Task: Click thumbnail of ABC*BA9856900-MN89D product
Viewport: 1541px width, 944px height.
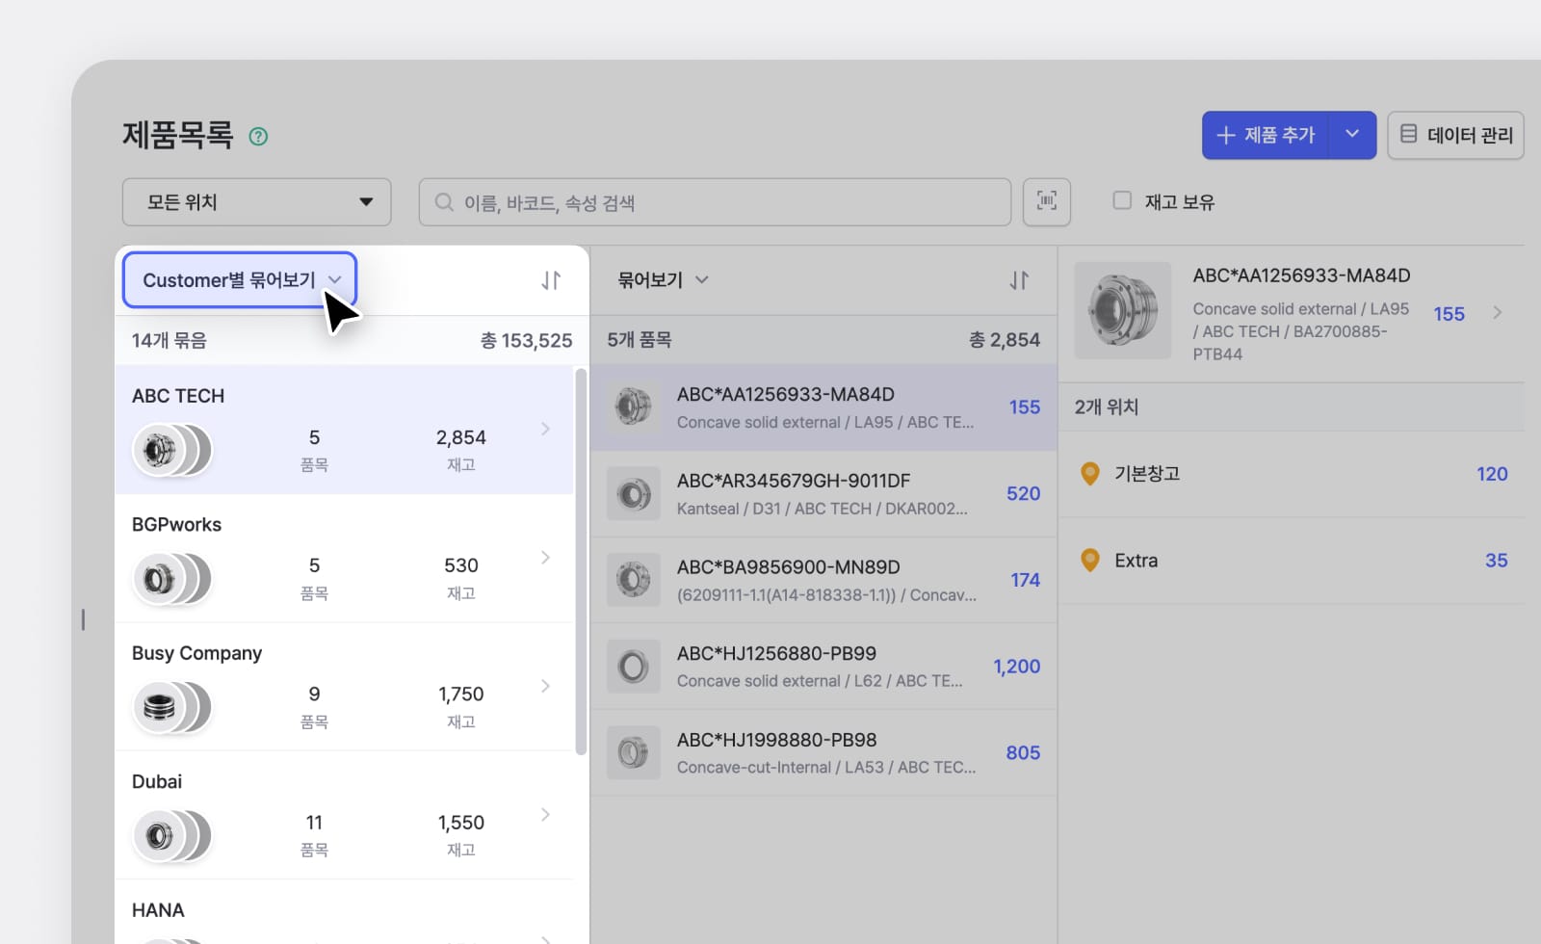Action: tap(633, 580)
